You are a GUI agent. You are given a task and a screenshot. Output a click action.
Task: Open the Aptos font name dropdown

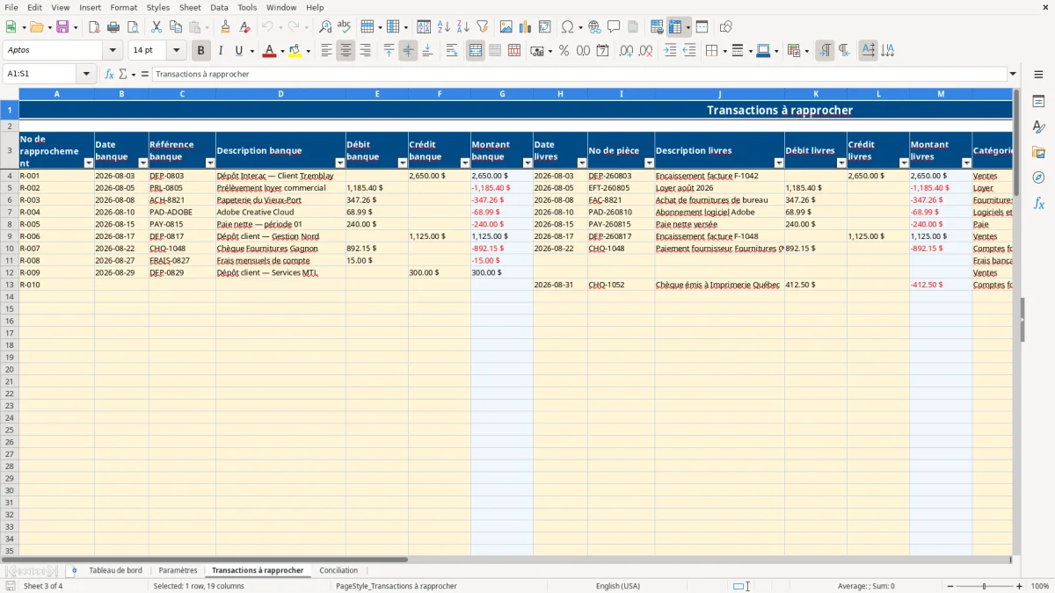pos(113,51)
